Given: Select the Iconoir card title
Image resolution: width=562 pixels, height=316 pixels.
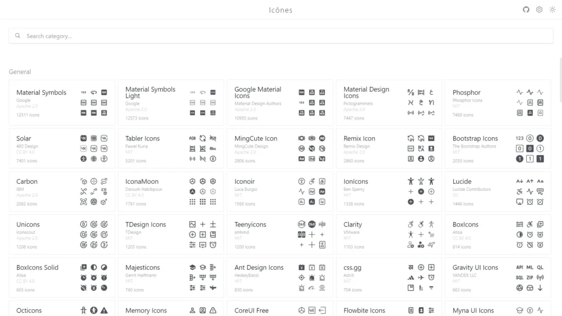Looking at the screenshot, I should [244, 181].
